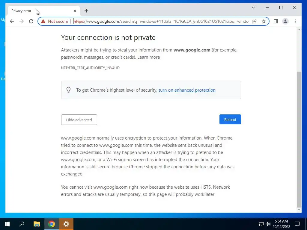The height and width of the screenshot is (230, 307).
Task: Click the reload page icon
Action: [31, 21]
